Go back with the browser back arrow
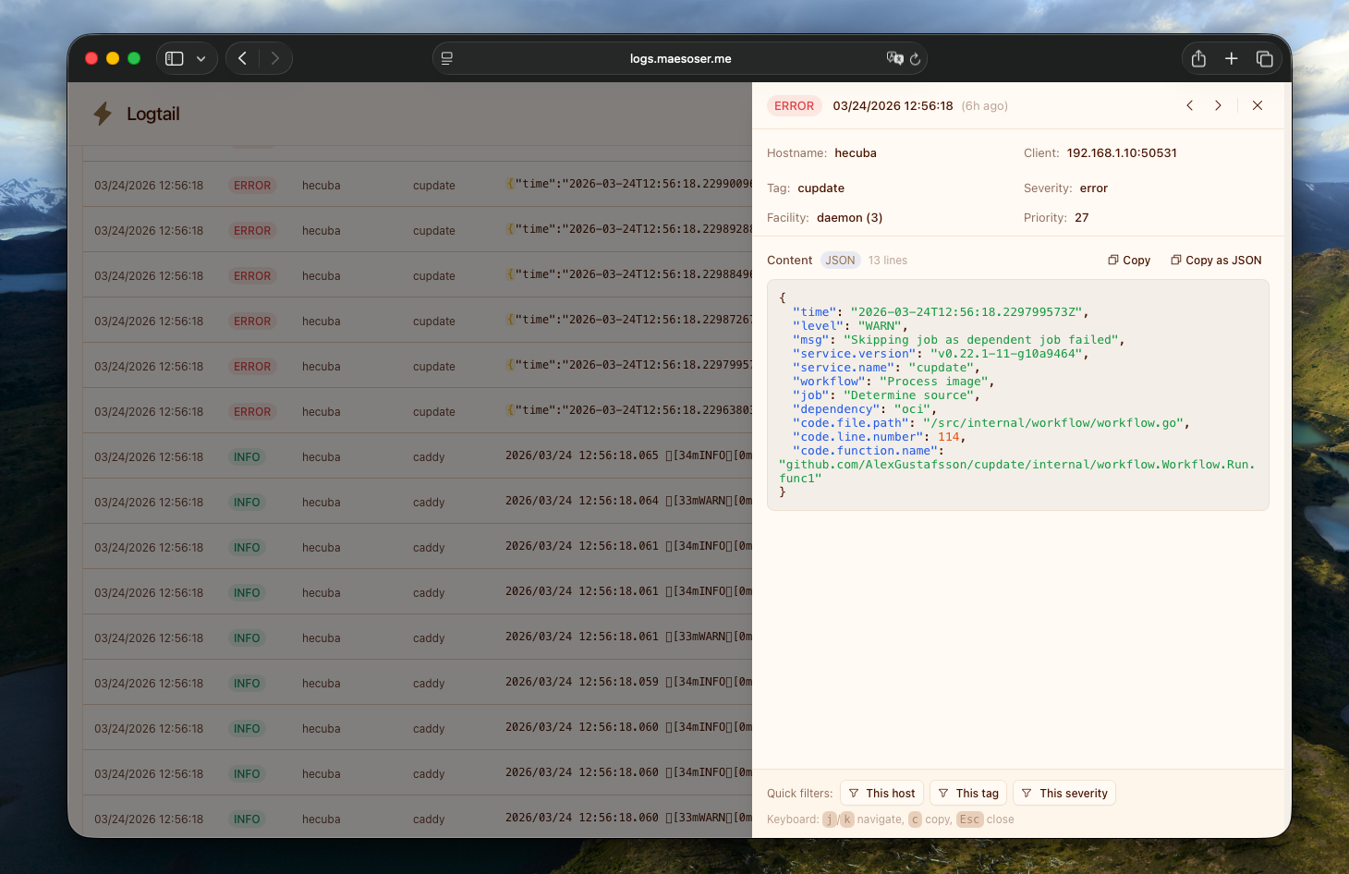The width and height of the screenshot is (1349, 874). click(x=242, y=58)
